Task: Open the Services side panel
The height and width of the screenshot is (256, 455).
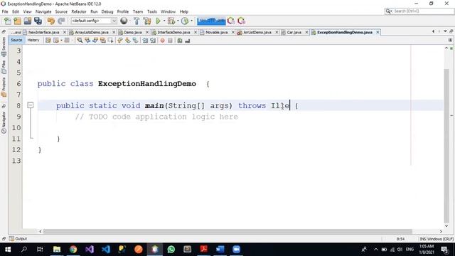Action: pos(4,46)
